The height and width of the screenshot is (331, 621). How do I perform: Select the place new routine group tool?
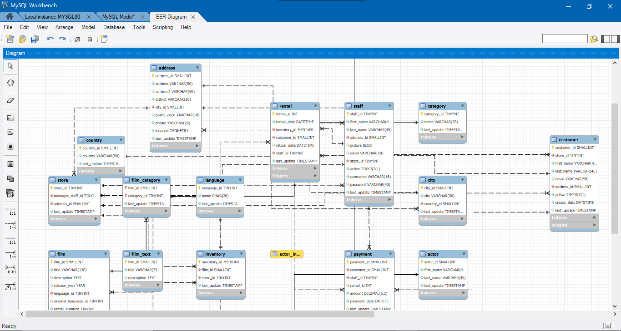pyautogui.click(x=10, y=193)
